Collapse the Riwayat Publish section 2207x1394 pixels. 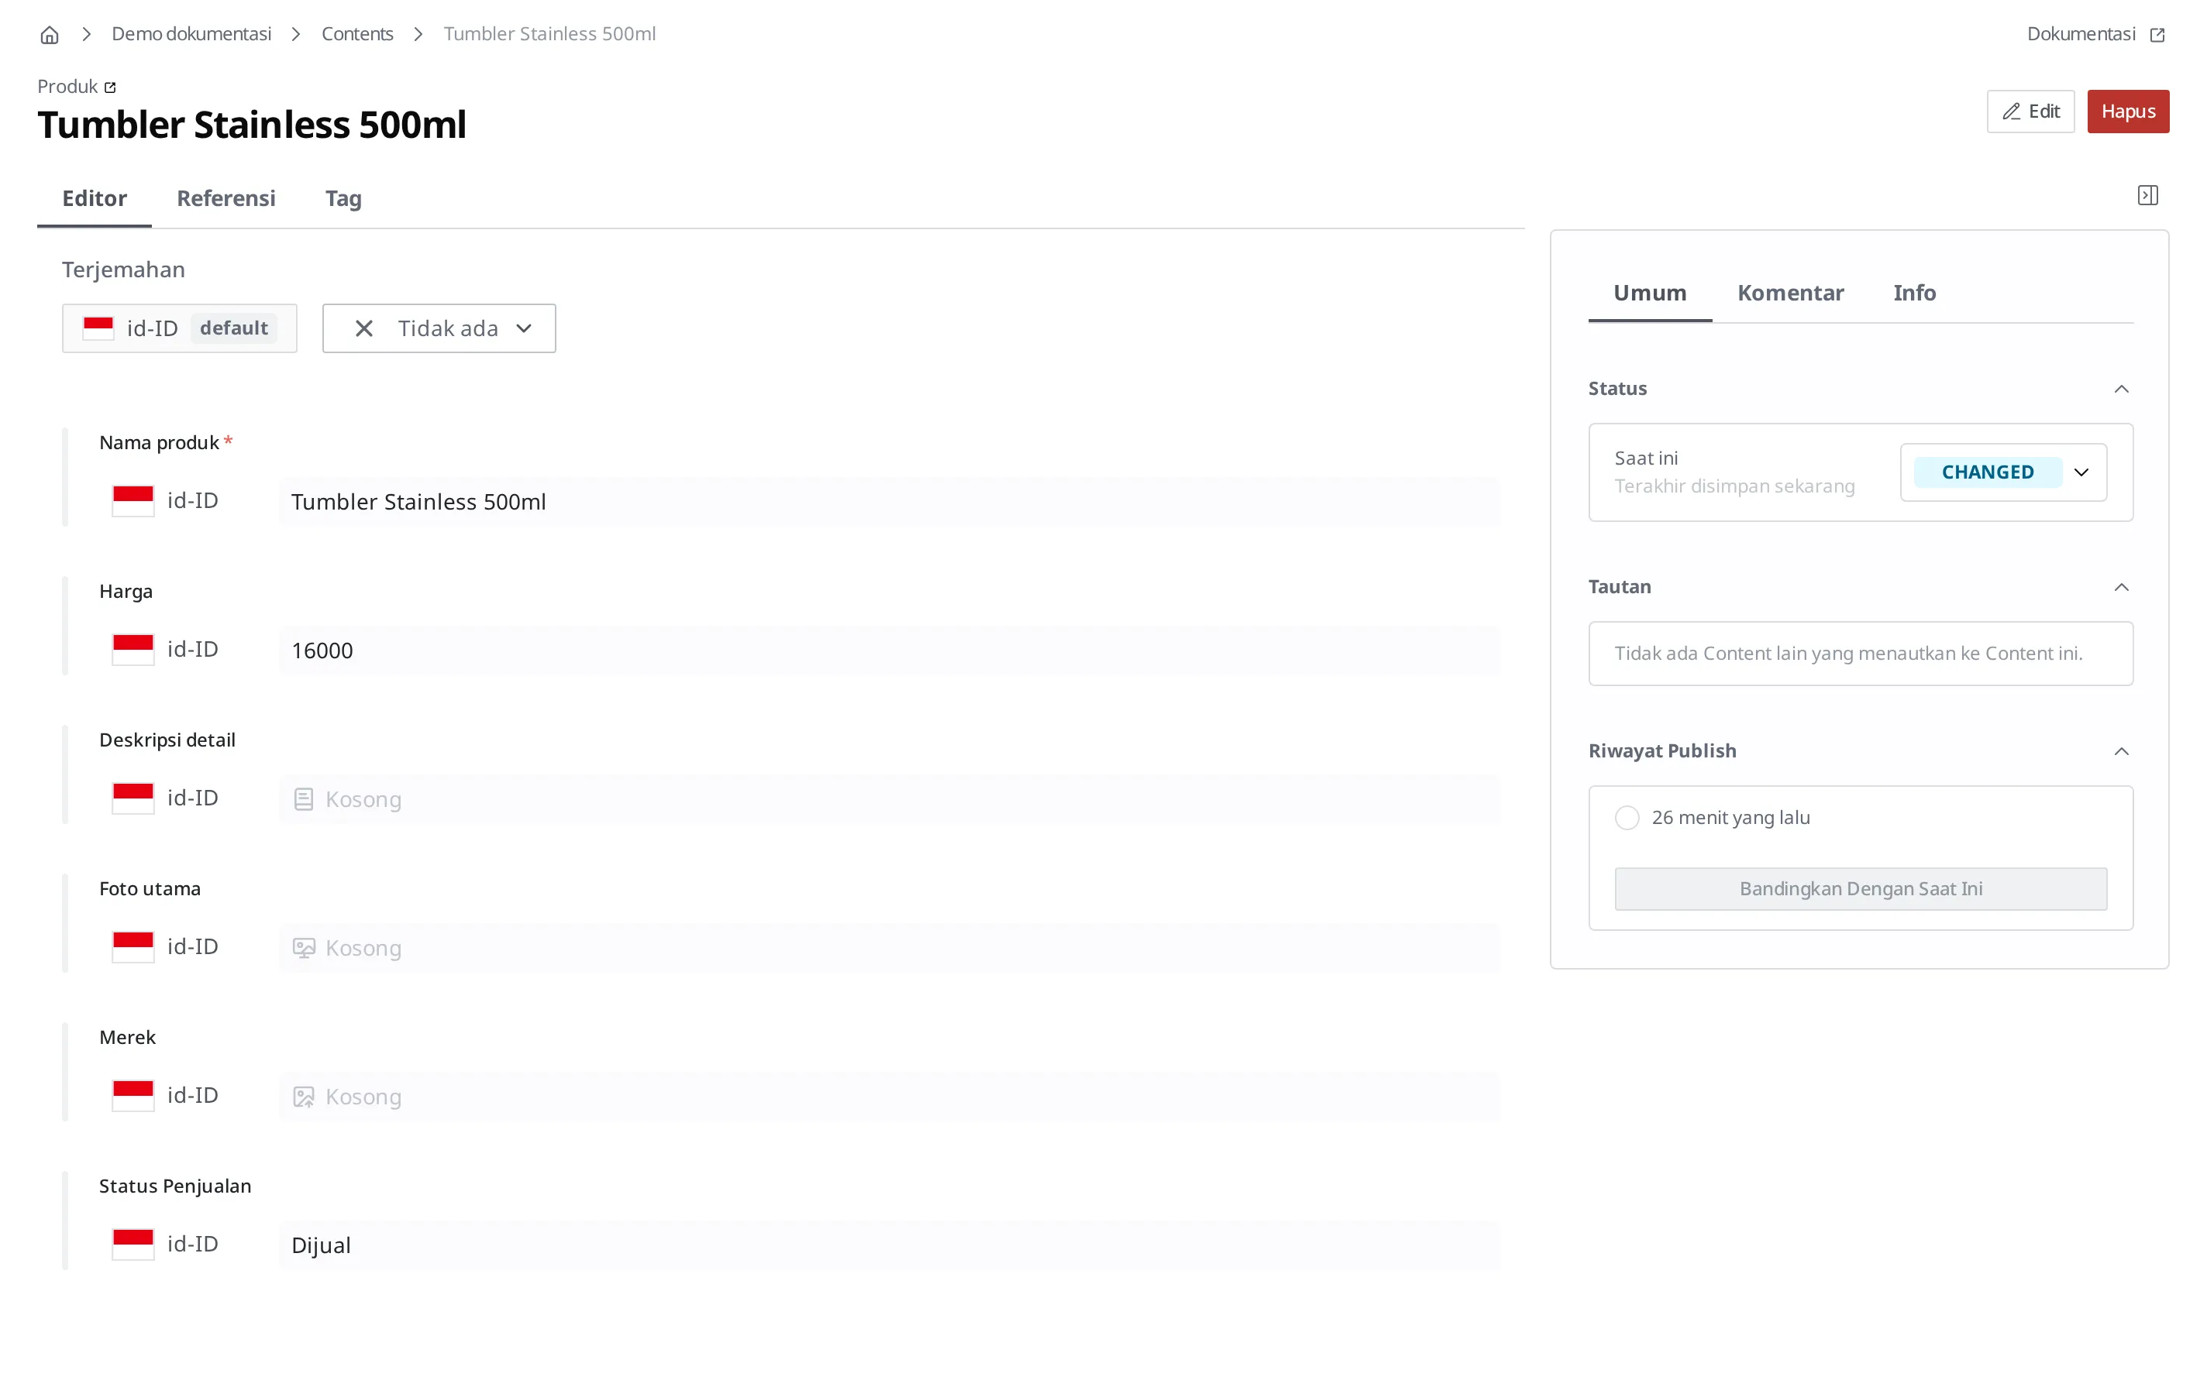[x=2121, y=751]
